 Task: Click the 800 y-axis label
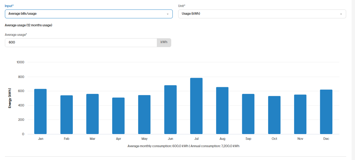(x=21, y=77)
